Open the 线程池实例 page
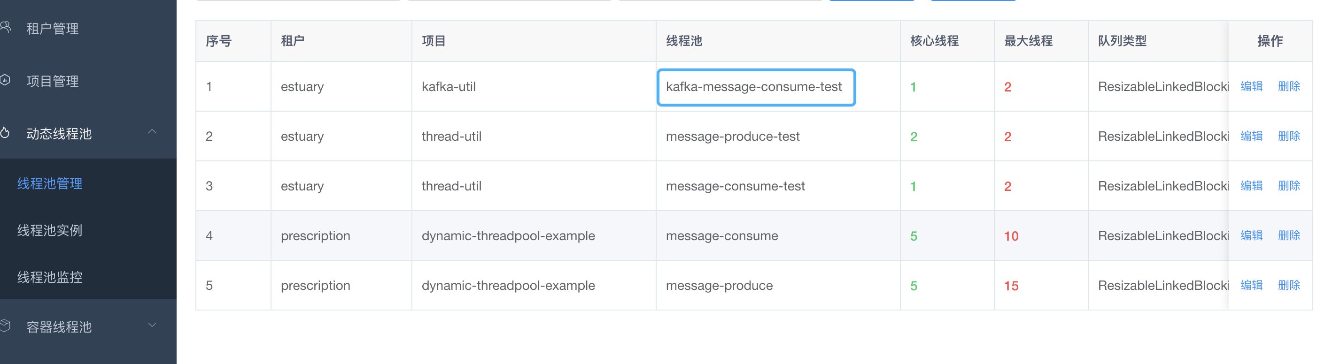This screenshot has height=364, width=1317. click(x=50, y=230)
